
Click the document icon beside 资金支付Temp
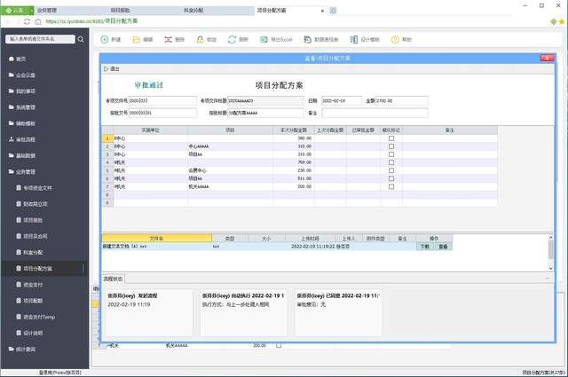pos(19,317)
